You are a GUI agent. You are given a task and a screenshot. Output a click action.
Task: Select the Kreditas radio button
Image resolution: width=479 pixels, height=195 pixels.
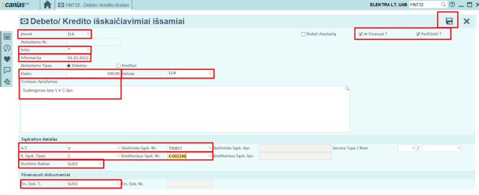point(119,66)
